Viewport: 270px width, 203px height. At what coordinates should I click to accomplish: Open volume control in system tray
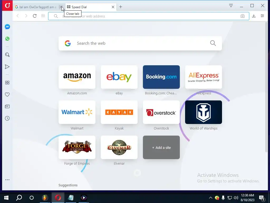(x=236, y=198)
